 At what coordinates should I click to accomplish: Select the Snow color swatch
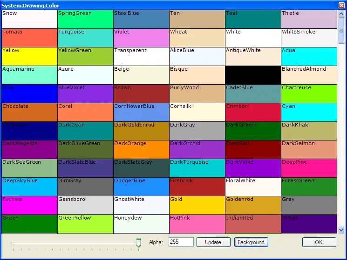pyautogui.click(x=29, y=19)
